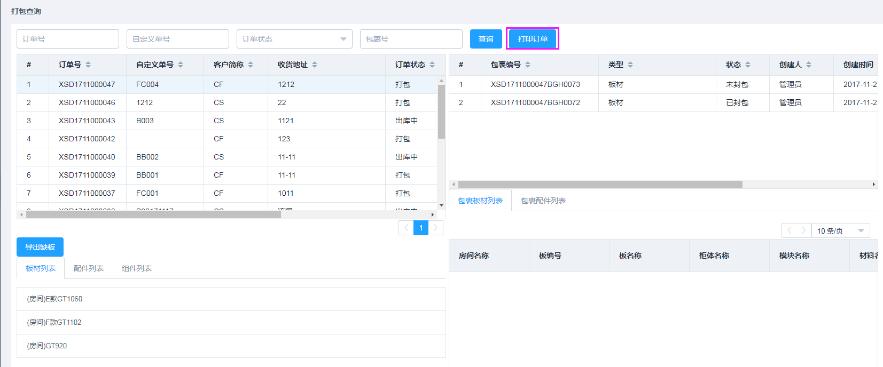Switch to the 配件列表 tab
The image size is (883, 367).
click(x=89, y=268)
